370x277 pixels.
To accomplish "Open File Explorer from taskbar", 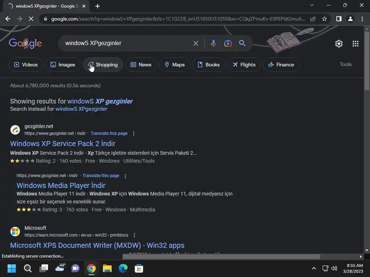I will tap(107, 268).
